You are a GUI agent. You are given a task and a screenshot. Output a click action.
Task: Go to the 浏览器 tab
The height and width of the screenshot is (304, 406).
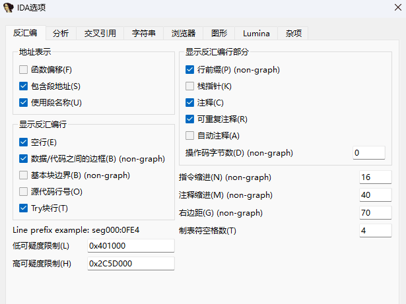click(x=184, y=33)
